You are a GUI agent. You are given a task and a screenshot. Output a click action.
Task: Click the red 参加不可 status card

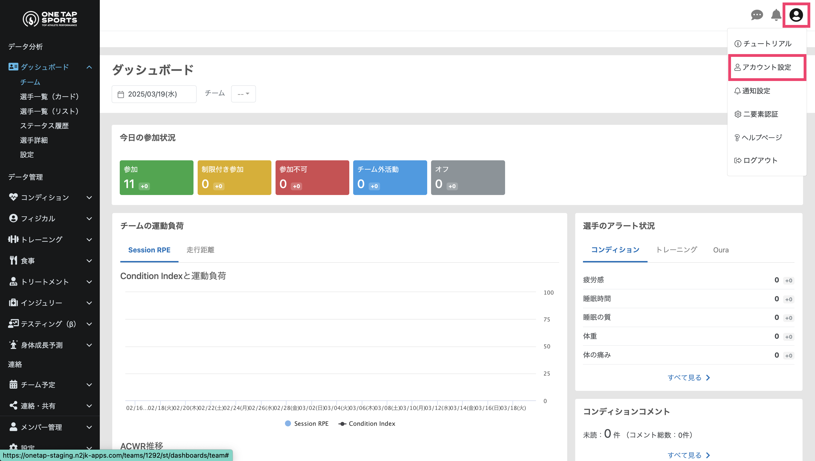pyautogui.click(x=312, y=178)
